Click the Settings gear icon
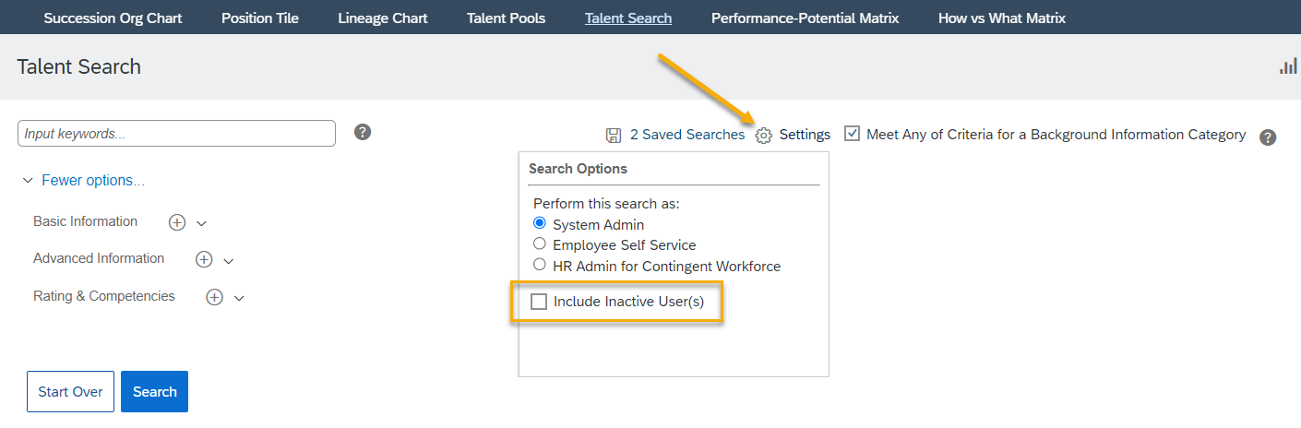 point(763,135)
